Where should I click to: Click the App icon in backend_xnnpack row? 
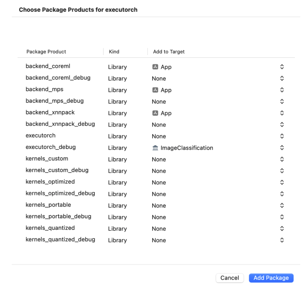point(155,113)
